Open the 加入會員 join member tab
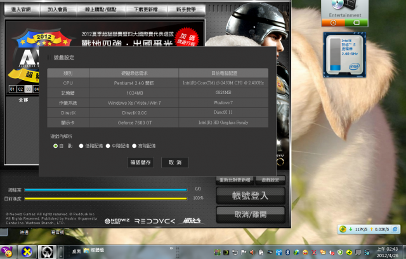This screenshot has height=259, width=406. (x=58, y=10)
